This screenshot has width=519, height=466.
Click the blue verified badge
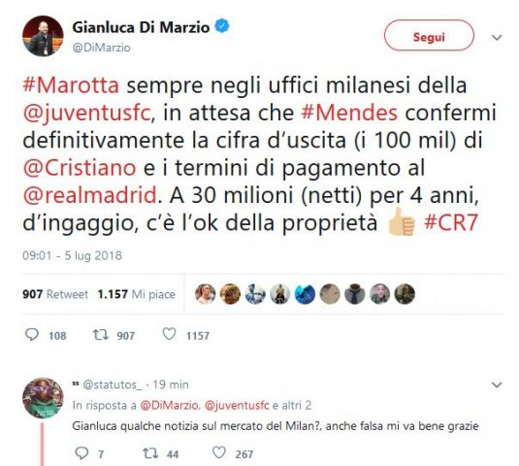pyautogui.click(x=222, y=26)
